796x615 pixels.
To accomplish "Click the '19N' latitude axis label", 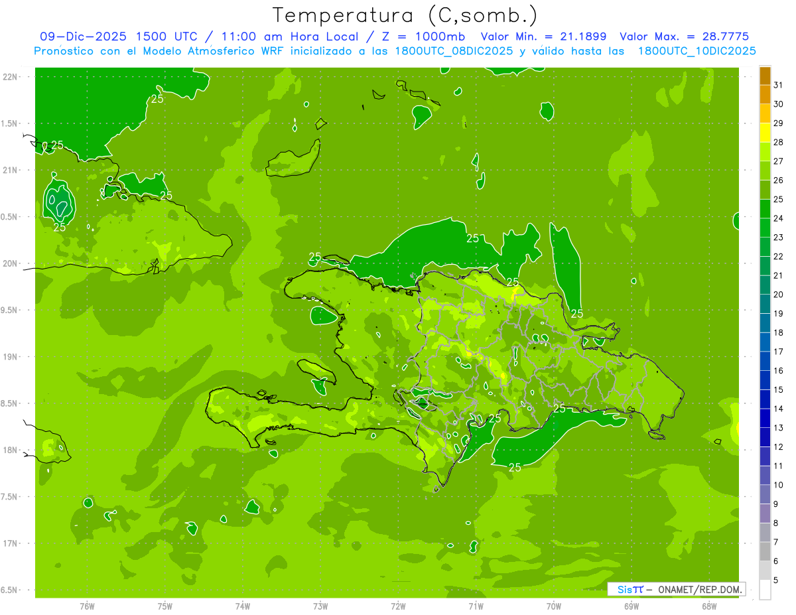I will 10,357.
